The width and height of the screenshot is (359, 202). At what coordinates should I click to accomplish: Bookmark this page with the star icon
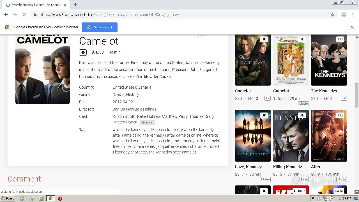pos(333,15)
